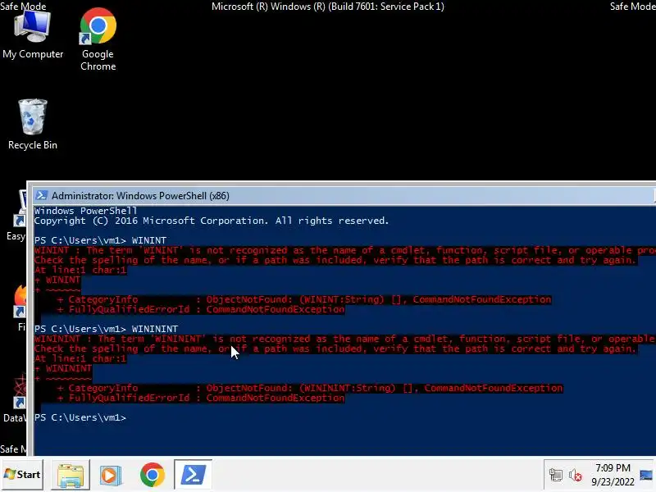Click the Show desktop button in the tray
The width and height of the screenshot is (656, 492).
pyautogui.click(x=647, y=475)
